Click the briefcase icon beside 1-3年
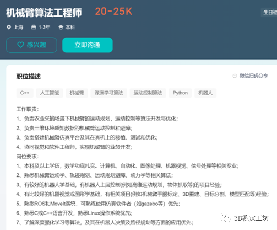This screenshot has width=277, height=230. (34, 28)
